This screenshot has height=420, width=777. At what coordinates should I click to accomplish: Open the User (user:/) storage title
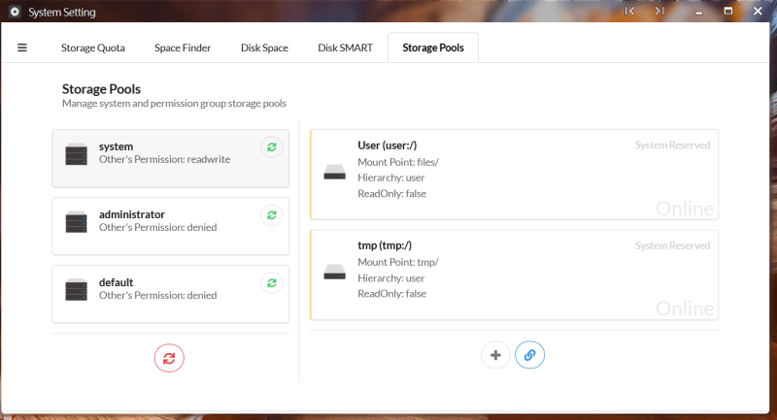tap(387, 145)
